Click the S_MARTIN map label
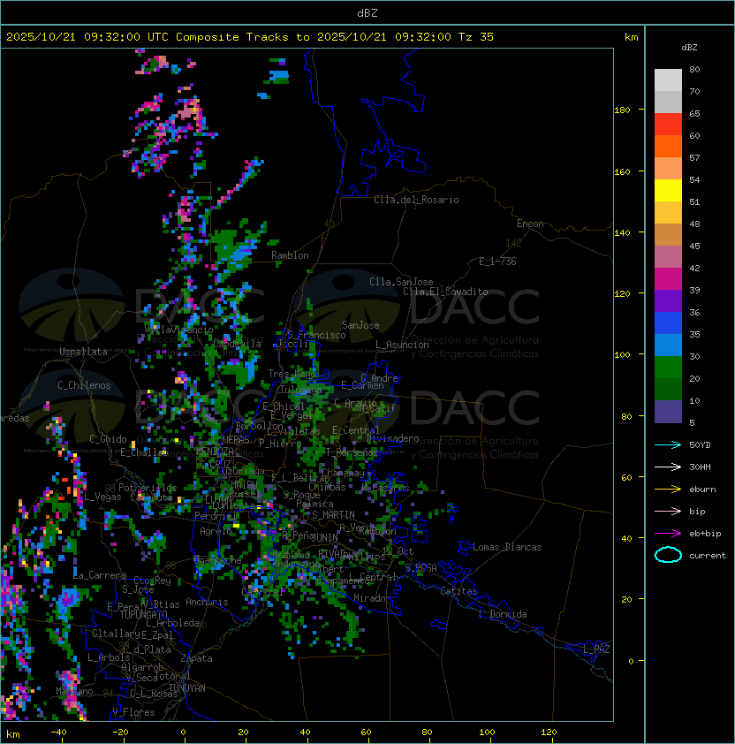 (334, 515)
